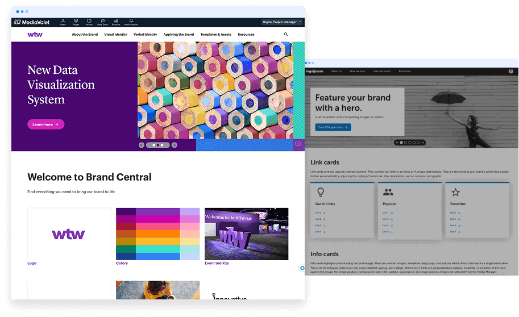Select first slide dot in hero carousel
This screenshot has height=317, width=519.
tap(401, 143)
